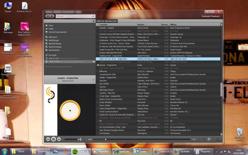
Task: Toggle repeat playback
Action: (x=209, y=139)
